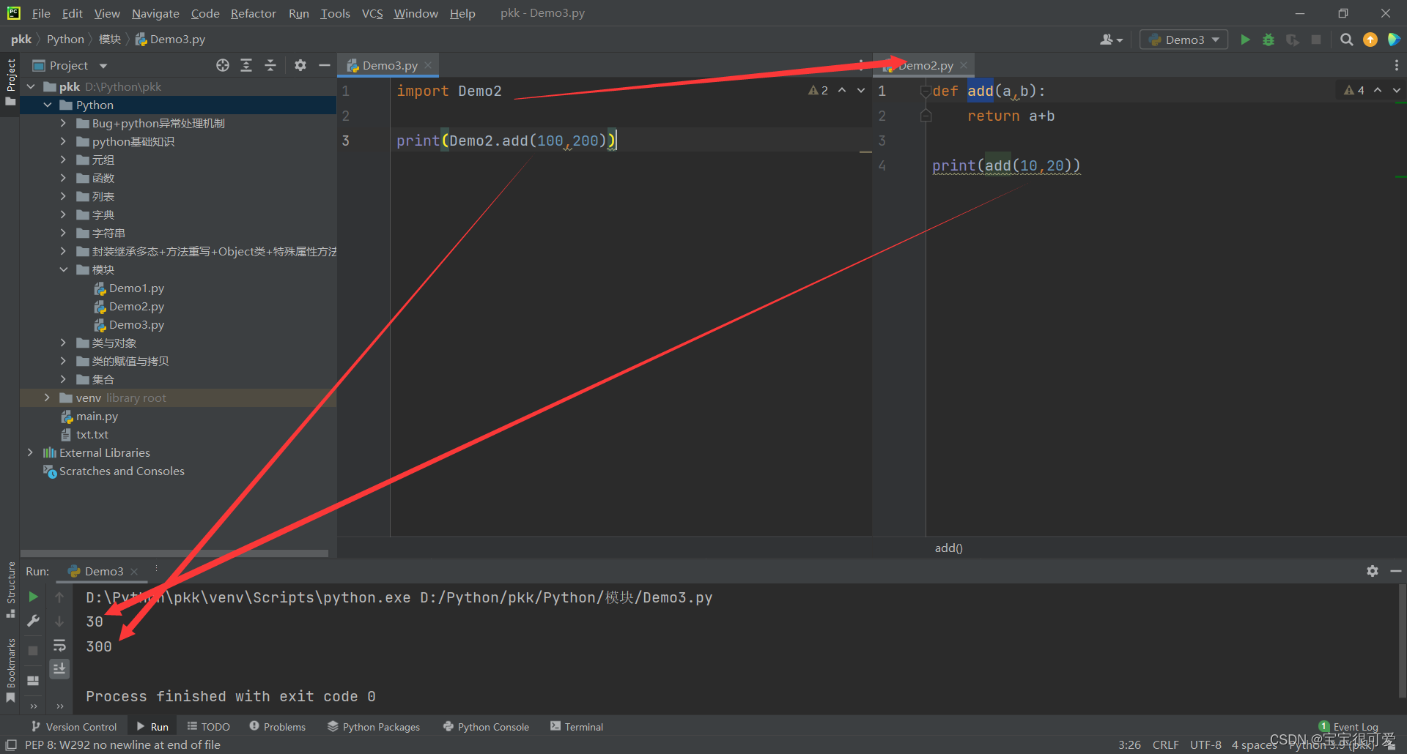Image resolution: width=1407 pixels, height=754 pixels.
Task: Click UTF-8 encoding in status bar
Action: pos(1205,744)
